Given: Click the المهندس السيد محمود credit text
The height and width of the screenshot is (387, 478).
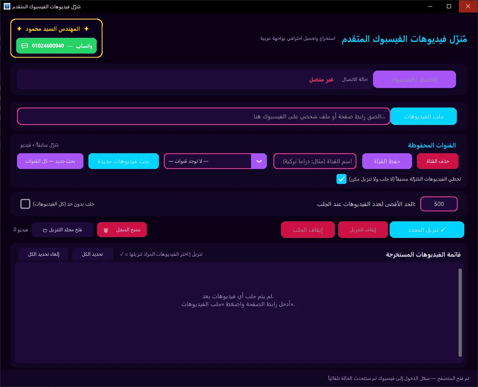Looking at the screenshot, I should click(x=53, y=29).
